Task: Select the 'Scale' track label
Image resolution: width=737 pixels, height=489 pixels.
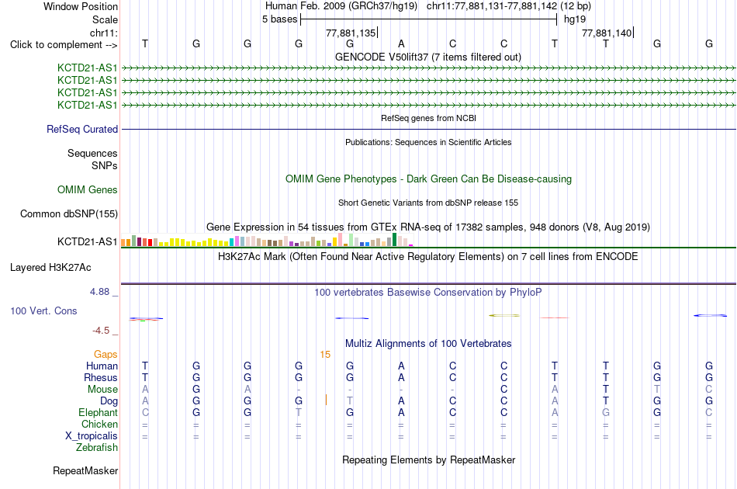Action: (105, 19)
